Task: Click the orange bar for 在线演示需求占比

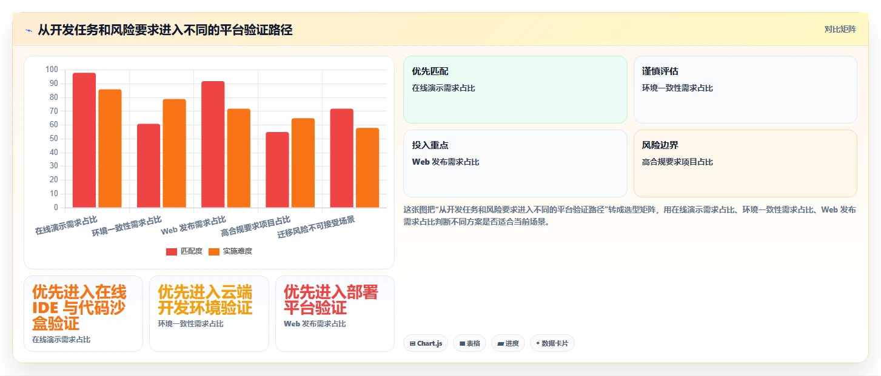Action: [x=110, y=148]
